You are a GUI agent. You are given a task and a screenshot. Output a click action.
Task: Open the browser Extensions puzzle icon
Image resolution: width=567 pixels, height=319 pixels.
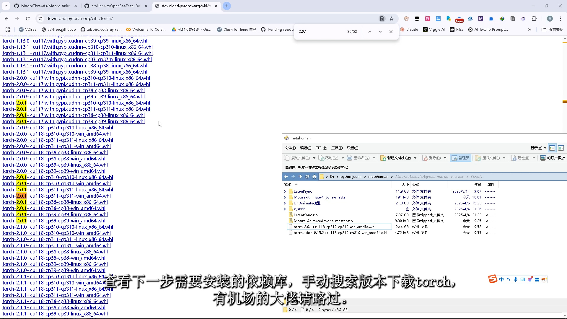[534, 19]
